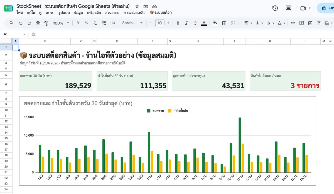Screen dimensions: 334x194
Task: Start a Meet call camera icon
Action: [x=305, y=8]
